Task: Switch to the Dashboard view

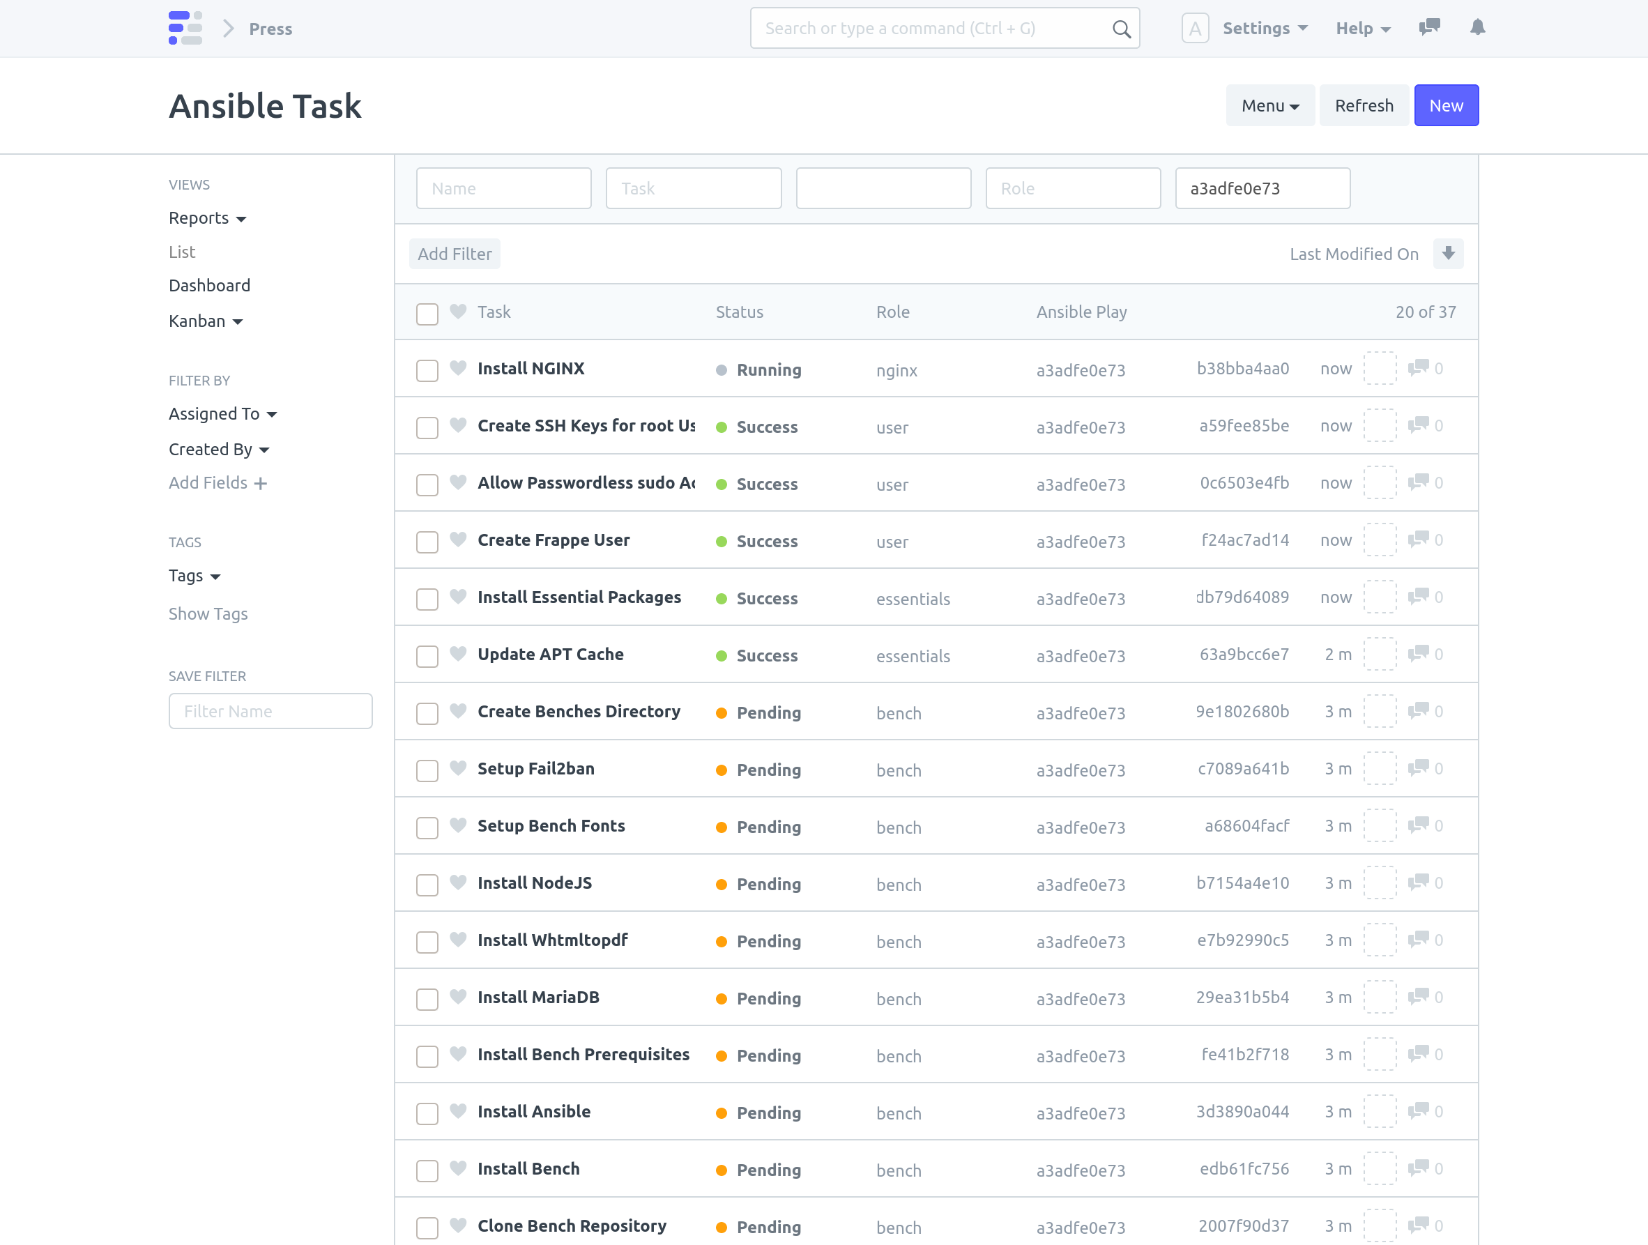Action: click(209, 284)
